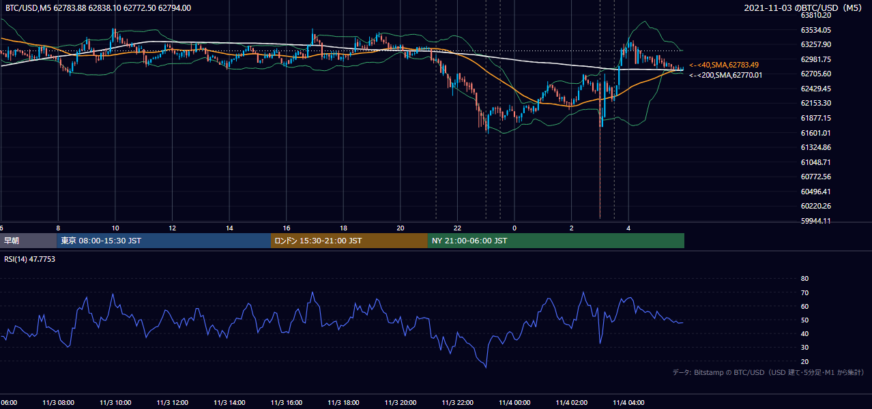Click hour label 14 under the price chart
Image resolution: width=872 pixels, height=409 pixels.
click(x=229, y=228)
